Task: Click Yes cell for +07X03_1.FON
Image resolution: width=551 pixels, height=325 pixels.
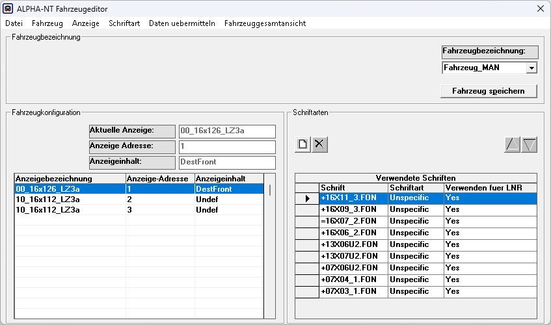Action: tap(491, 291)
